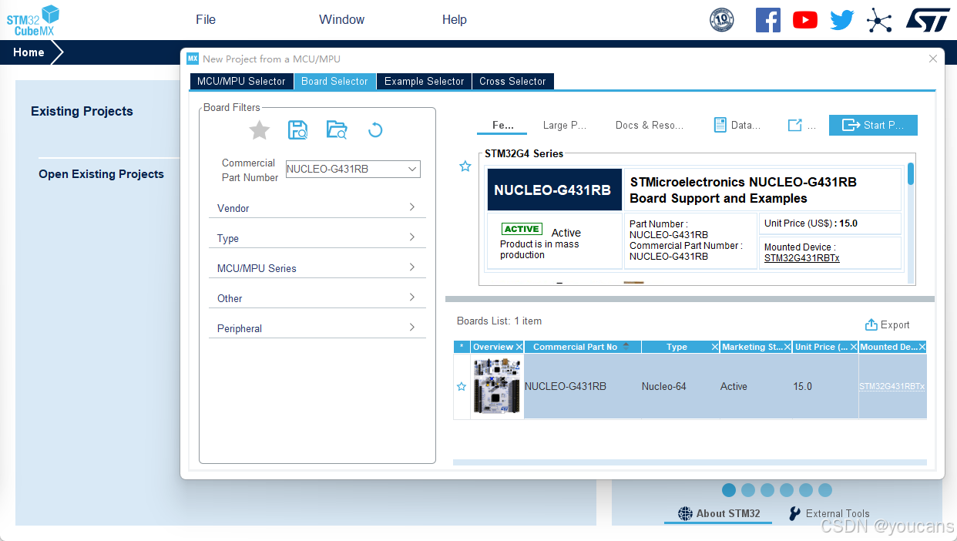Click the panel splitter bar above Boards List
The image size is (957, 541).
690,299
